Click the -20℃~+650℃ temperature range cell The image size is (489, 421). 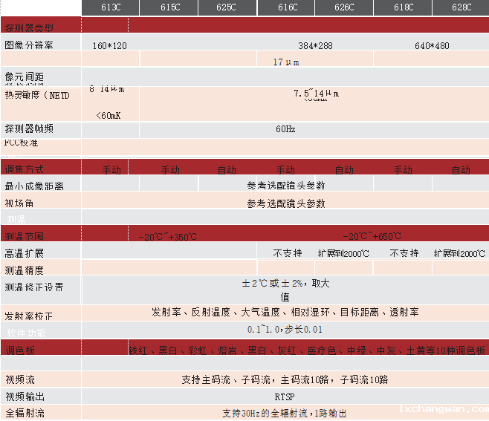click(x=372, y=237)
